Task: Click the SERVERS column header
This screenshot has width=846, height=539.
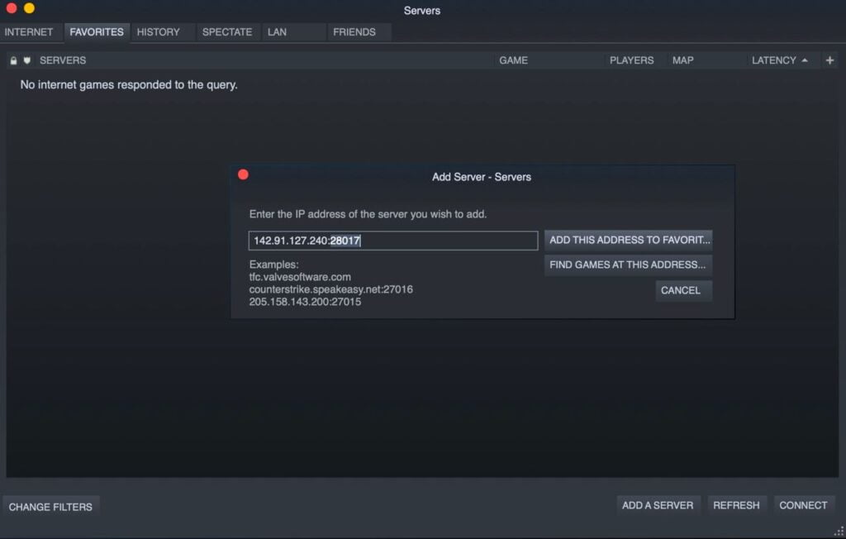Action: pyautogui.click(x=63, y=60)
